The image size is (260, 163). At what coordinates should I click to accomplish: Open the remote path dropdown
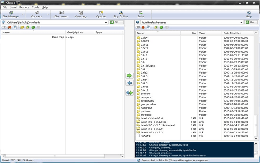coord(241,23)
